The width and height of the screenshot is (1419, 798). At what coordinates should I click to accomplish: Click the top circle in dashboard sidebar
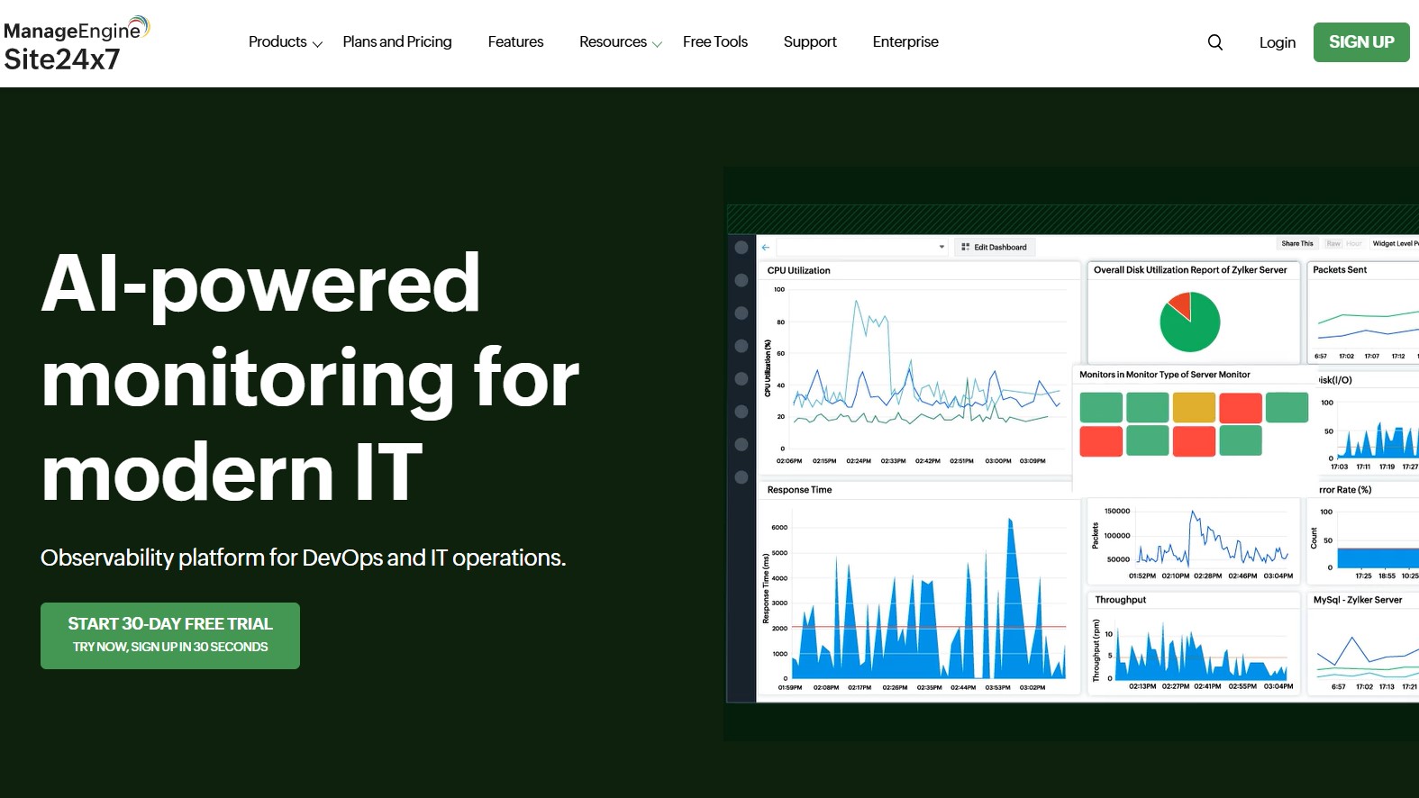[741, 248]
